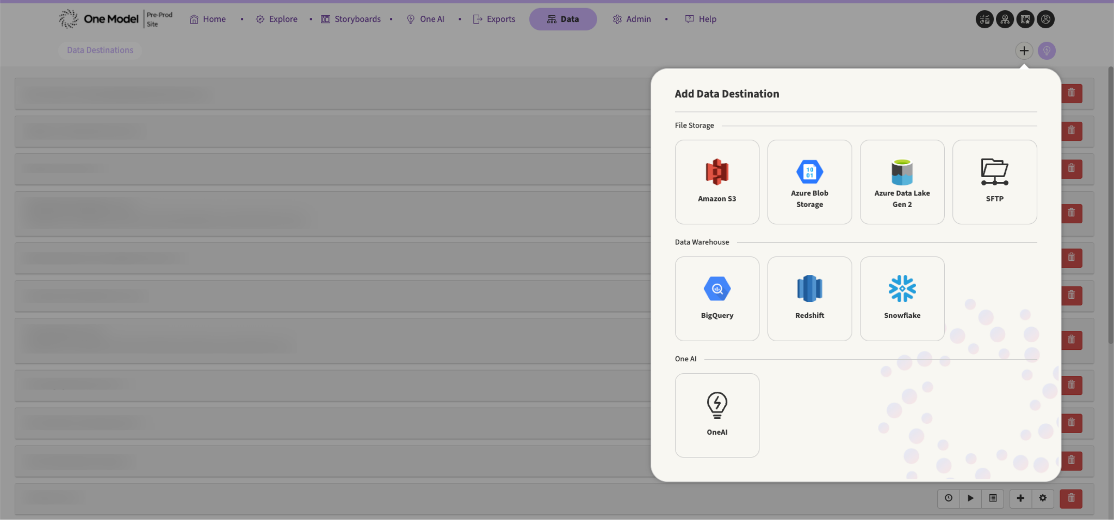Delete the bottom destination via trash beside gear
The width and height of the screenshot is (1114, 520).
[1071, 498]
